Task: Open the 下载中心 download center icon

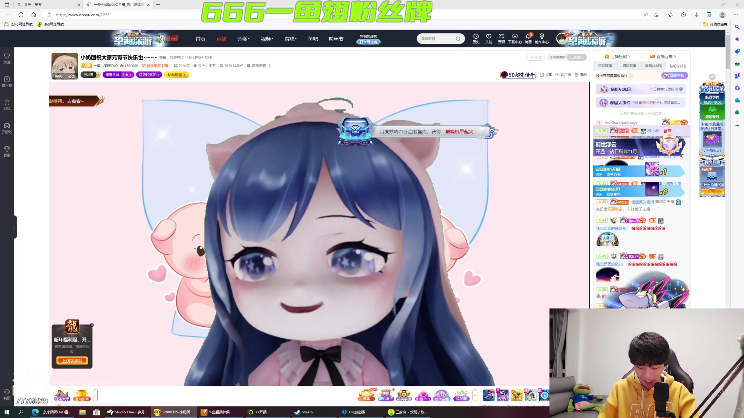Action: point(515,38)
